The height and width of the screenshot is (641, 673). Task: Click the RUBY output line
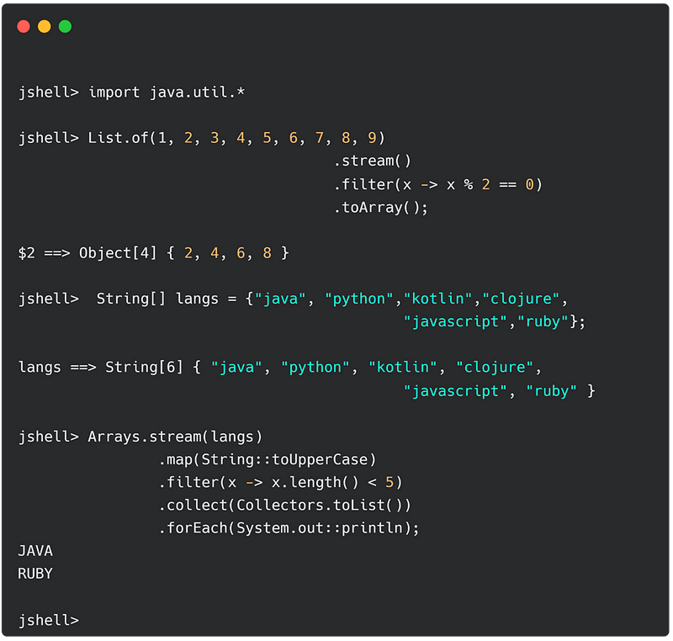coord(35,573)
